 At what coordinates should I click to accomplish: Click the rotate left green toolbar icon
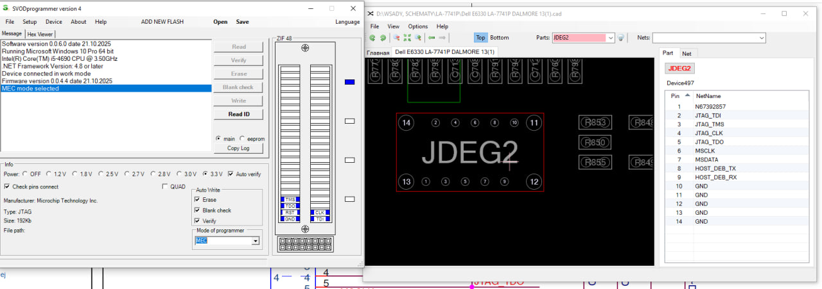[x=372, y=38]
